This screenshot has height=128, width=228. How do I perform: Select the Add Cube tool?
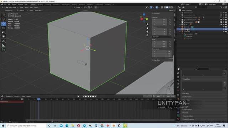3,50
